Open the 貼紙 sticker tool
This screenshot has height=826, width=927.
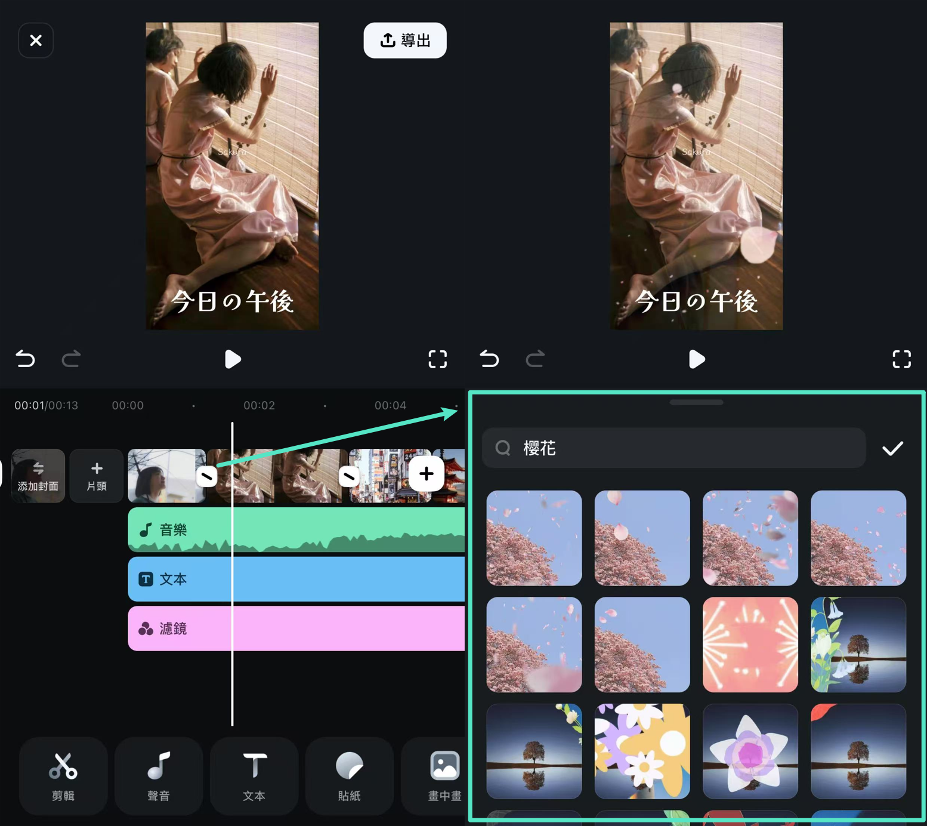(350, 776)
